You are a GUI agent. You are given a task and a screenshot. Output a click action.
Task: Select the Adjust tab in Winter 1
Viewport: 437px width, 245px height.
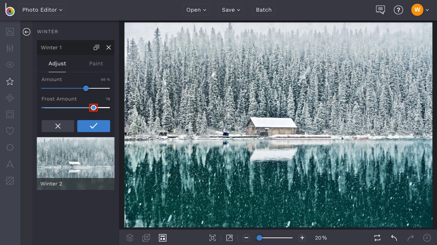[57, 64]
